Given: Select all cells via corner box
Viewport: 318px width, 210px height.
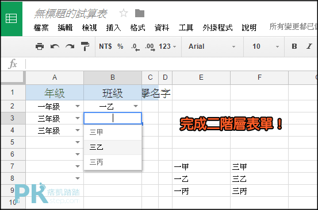Looking at the screenshot, I should click(13, 77).
